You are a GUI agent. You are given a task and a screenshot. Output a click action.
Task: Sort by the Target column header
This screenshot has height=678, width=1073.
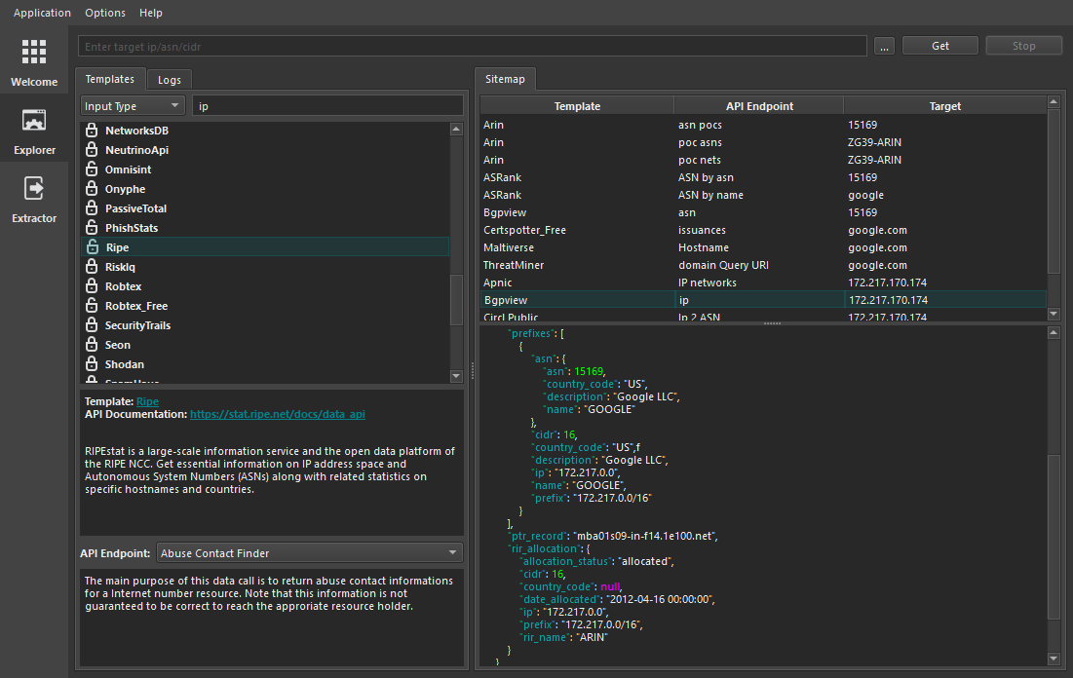pyautogui.click(x=945, y=106)
